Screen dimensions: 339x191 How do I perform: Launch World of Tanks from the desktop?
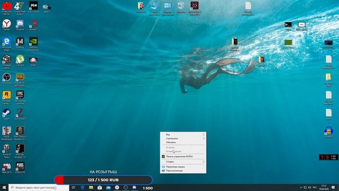pos(6,151)
